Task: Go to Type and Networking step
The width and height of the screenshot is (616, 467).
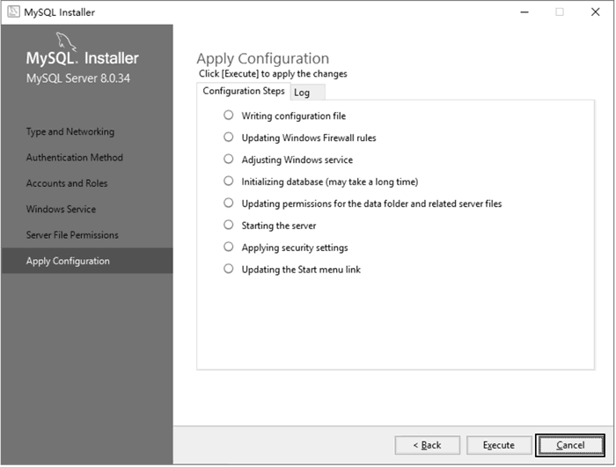Action: coord(70,132)
